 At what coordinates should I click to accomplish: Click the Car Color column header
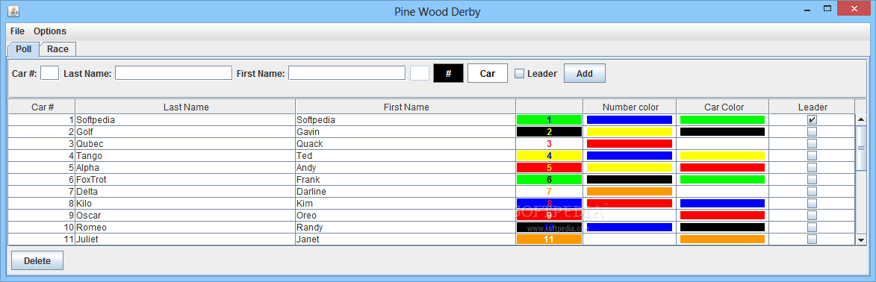point(723,107)
